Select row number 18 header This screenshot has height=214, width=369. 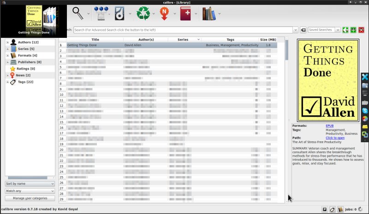[62, 139]
